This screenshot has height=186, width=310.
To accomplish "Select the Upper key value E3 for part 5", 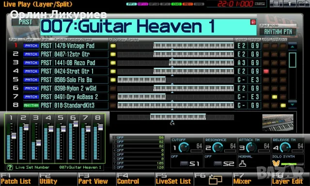I will tap(255, 80).
